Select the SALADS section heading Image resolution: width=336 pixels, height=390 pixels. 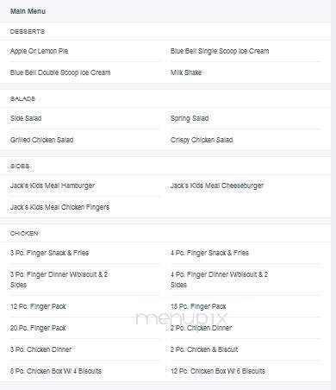pyautogui.click(x=22, y=98)
